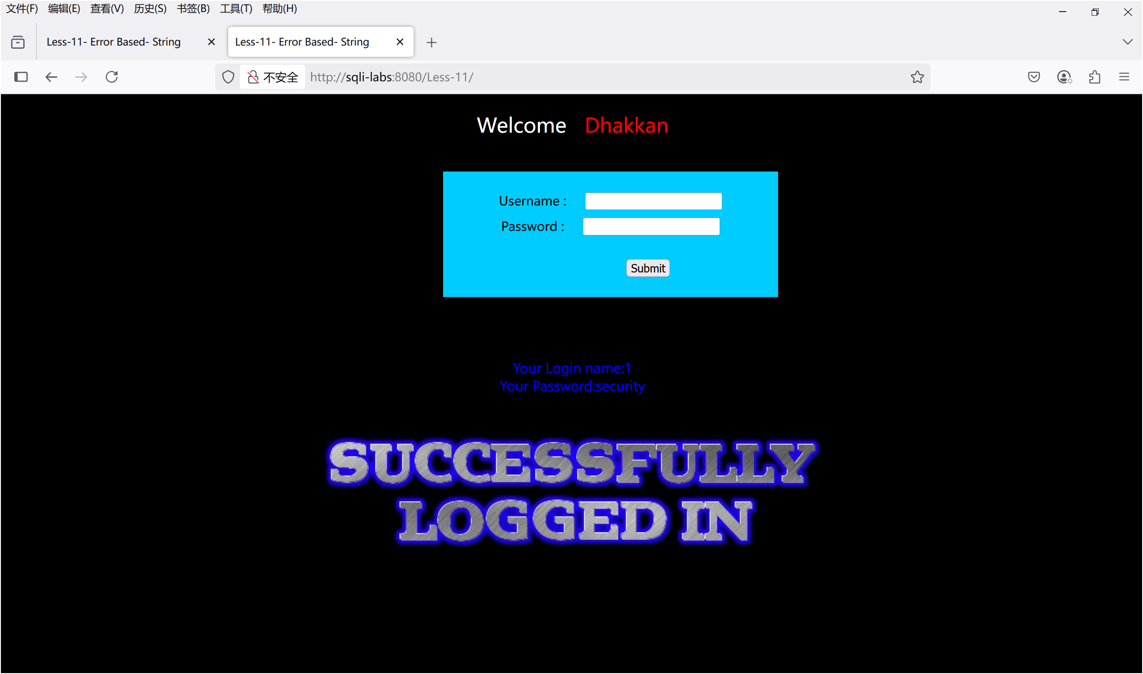Open the 工具(T) tools menu
This screenshot has height=674, width=1143.
pos(236,8)
